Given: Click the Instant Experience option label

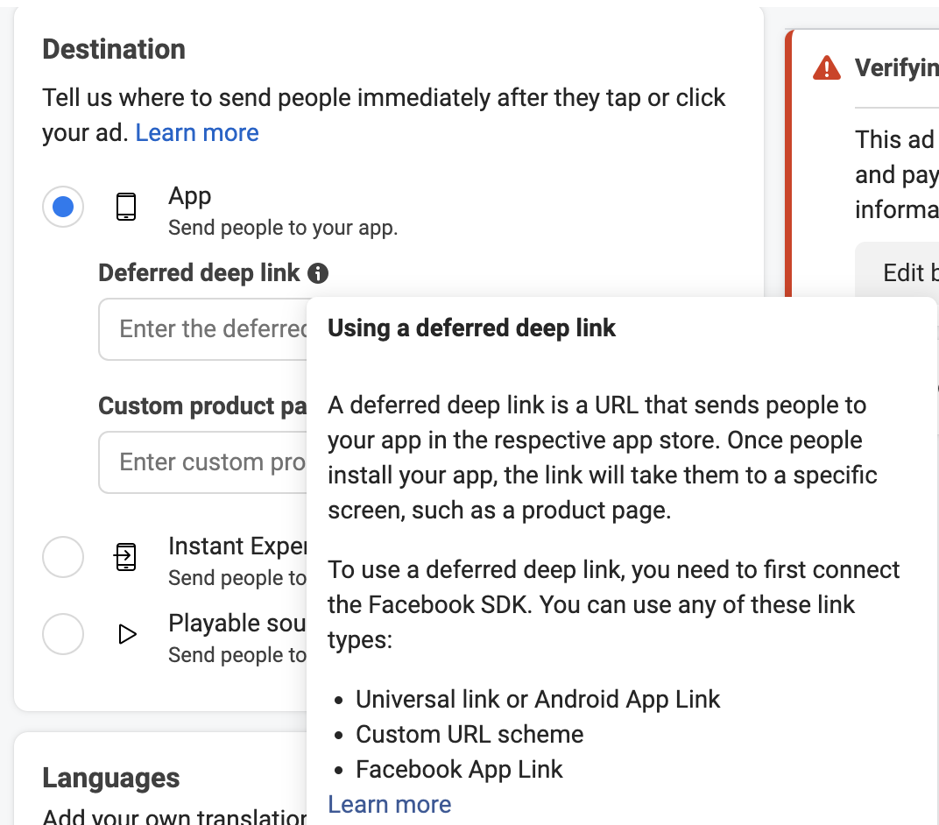Looking at the screenshot, I should point(237,546).
